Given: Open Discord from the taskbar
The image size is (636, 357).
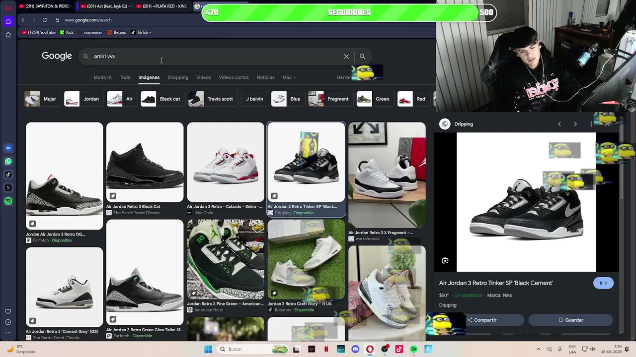Looking at the screenshot, I should 355,349.
